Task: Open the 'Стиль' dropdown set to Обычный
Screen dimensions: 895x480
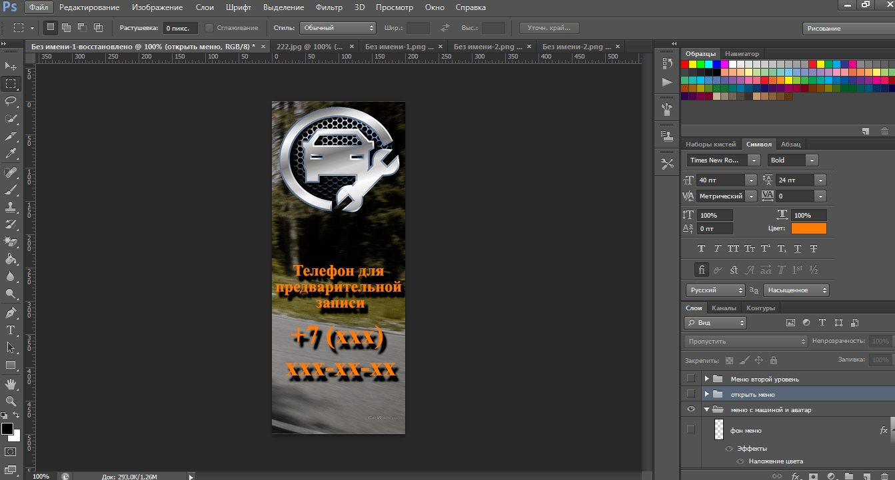Action: 338,28
